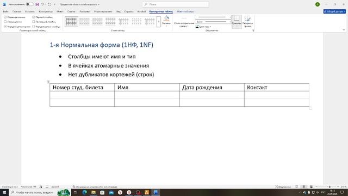Click the proofing check icon in status bar
Screen dimensions: 348x196
click(41, 187)
